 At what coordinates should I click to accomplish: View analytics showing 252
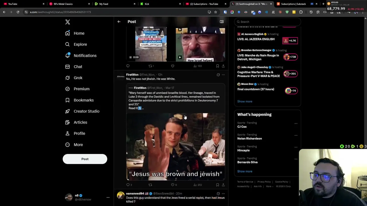coord(198,185)
